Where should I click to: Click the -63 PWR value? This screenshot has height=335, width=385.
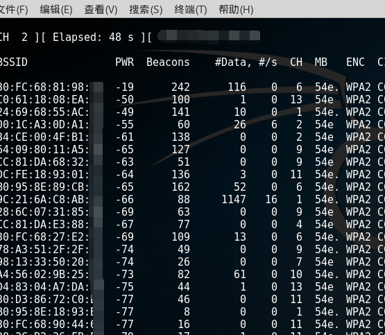point(125,162)
